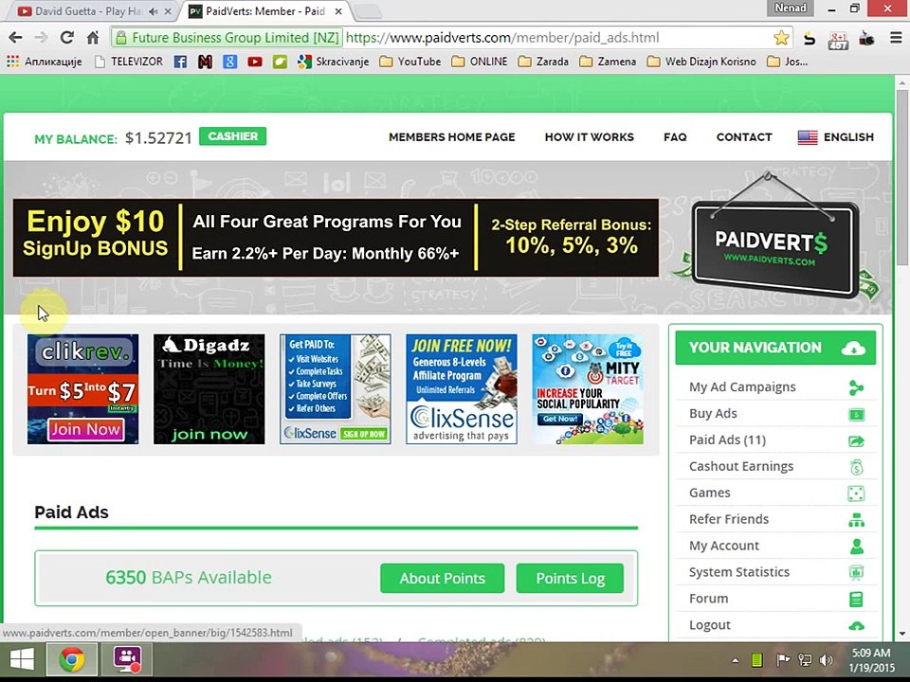Viewport: 910px width, 682px height.
Task: Click the Google +1 extension icon
Action: pyautogui.click(x=838, y=40)
